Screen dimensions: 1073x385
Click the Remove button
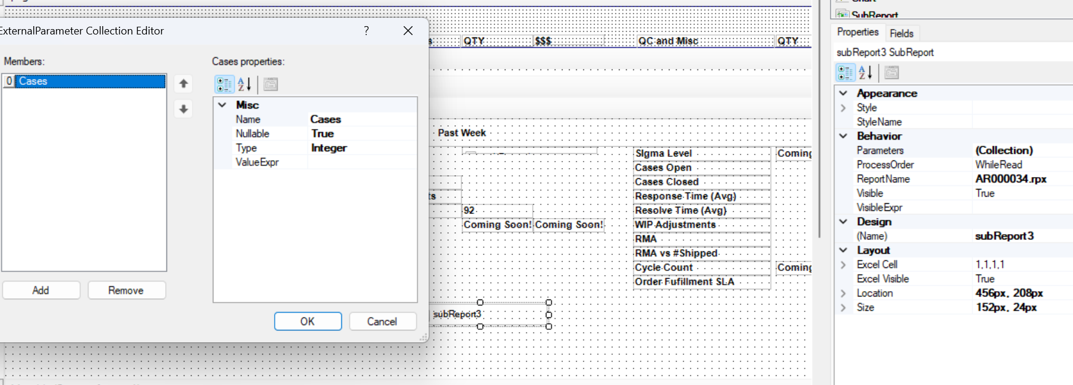126,290
